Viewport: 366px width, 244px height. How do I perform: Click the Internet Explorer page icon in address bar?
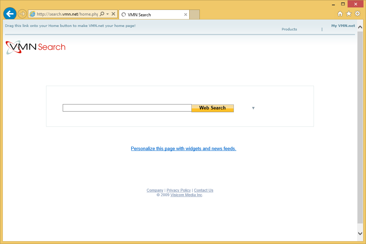pos(33,14)
